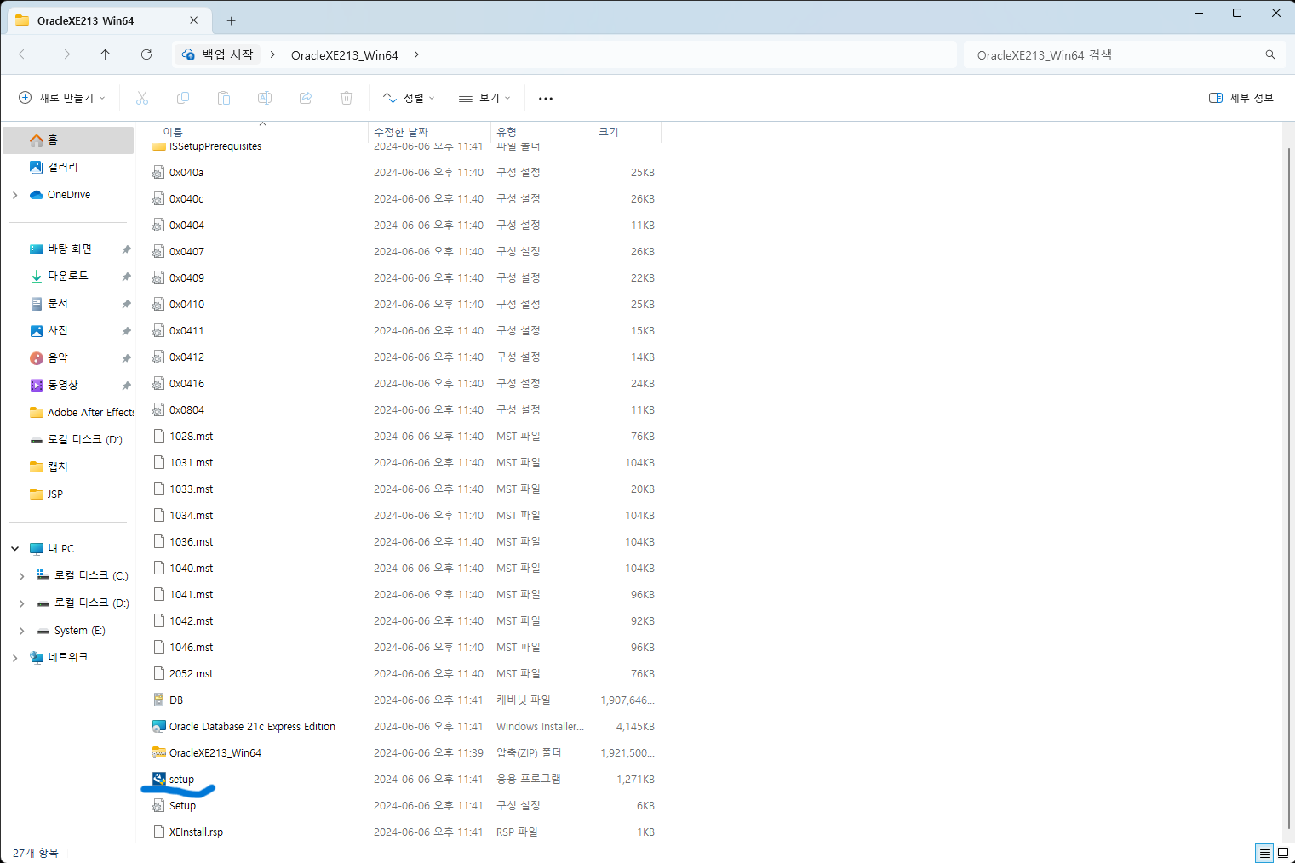Viewport: 1295px width, 863px height.
Task: Click the Back navigation arrow
Action: pyautogui.click(x=24, y=54)
